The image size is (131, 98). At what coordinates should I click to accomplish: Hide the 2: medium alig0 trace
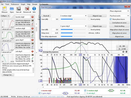click(x=85, y=90)
